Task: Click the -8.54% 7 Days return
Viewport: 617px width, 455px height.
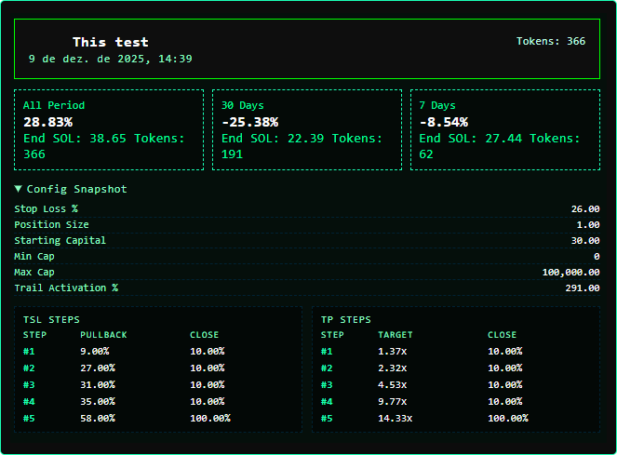Action: coord(444,122)
